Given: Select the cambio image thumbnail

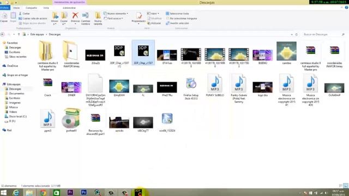Looking at the screenshot, I should (x=286, y=53).
